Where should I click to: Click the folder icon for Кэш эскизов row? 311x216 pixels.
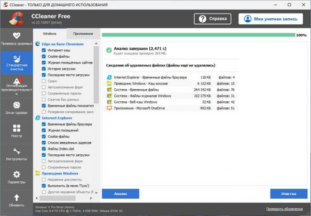(109, 84)
